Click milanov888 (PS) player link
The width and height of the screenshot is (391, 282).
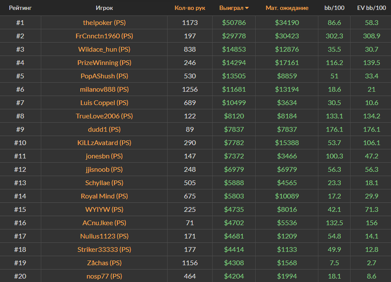pyautogui.click(x=104, y=90)
